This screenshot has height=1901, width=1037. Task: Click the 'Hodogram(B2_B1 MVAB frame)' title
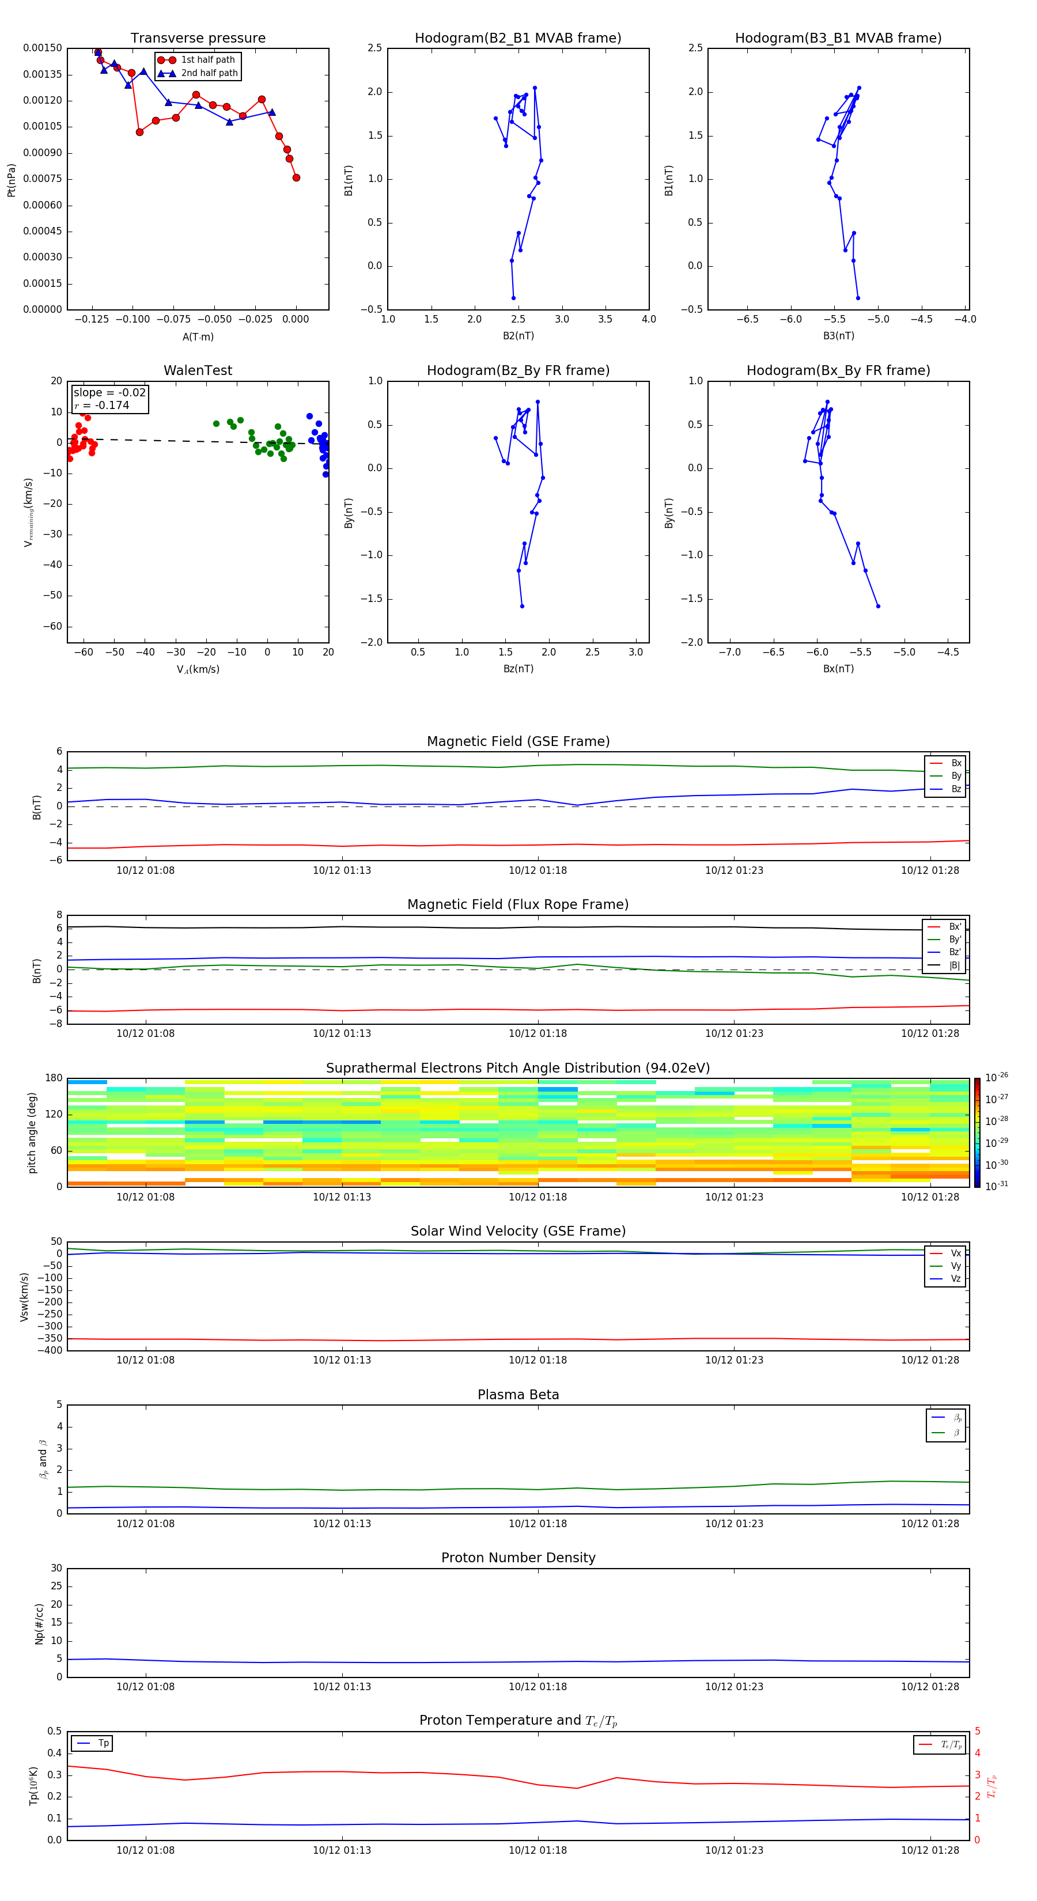(x=518, y=37)
